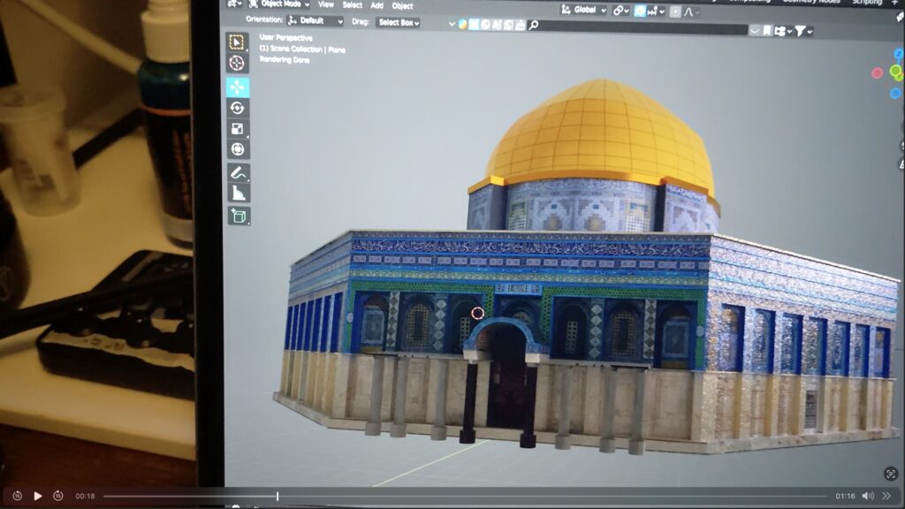Viewport: 905px width, 509px height.
Task: Skip back 15 seconds in the video
Action: [x=18, y=496]
